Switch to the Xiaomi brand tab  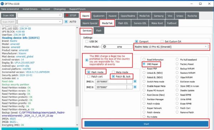86,16
